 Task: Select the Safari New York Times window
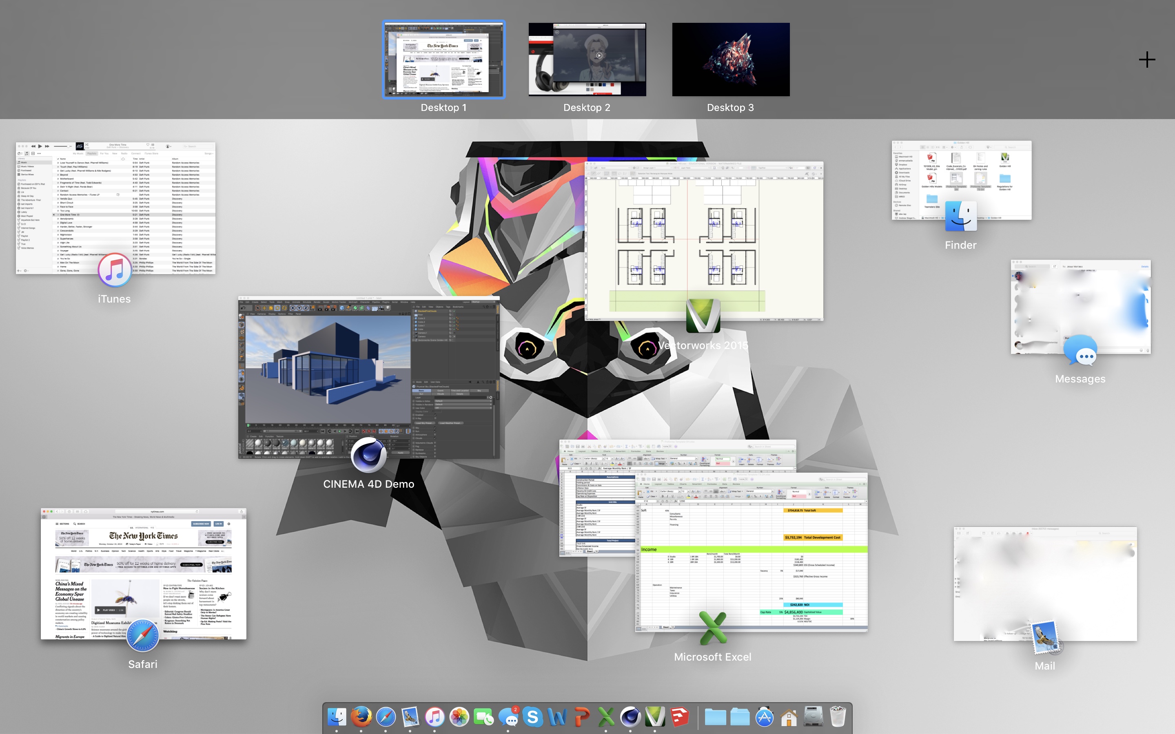pos(144,573)
